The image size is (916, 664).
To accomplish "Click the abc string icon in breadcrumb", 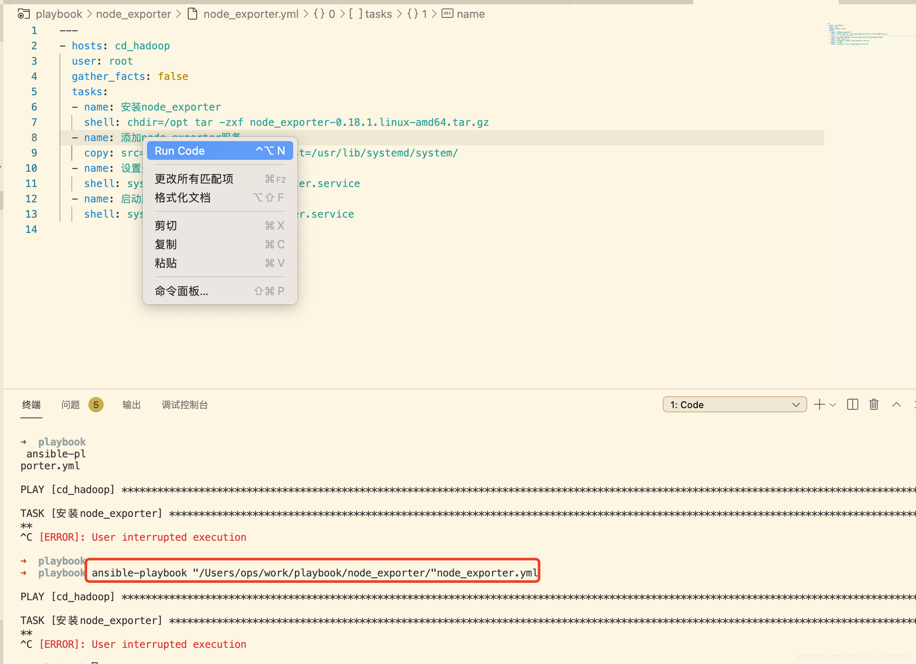I will tap(447, 14).
